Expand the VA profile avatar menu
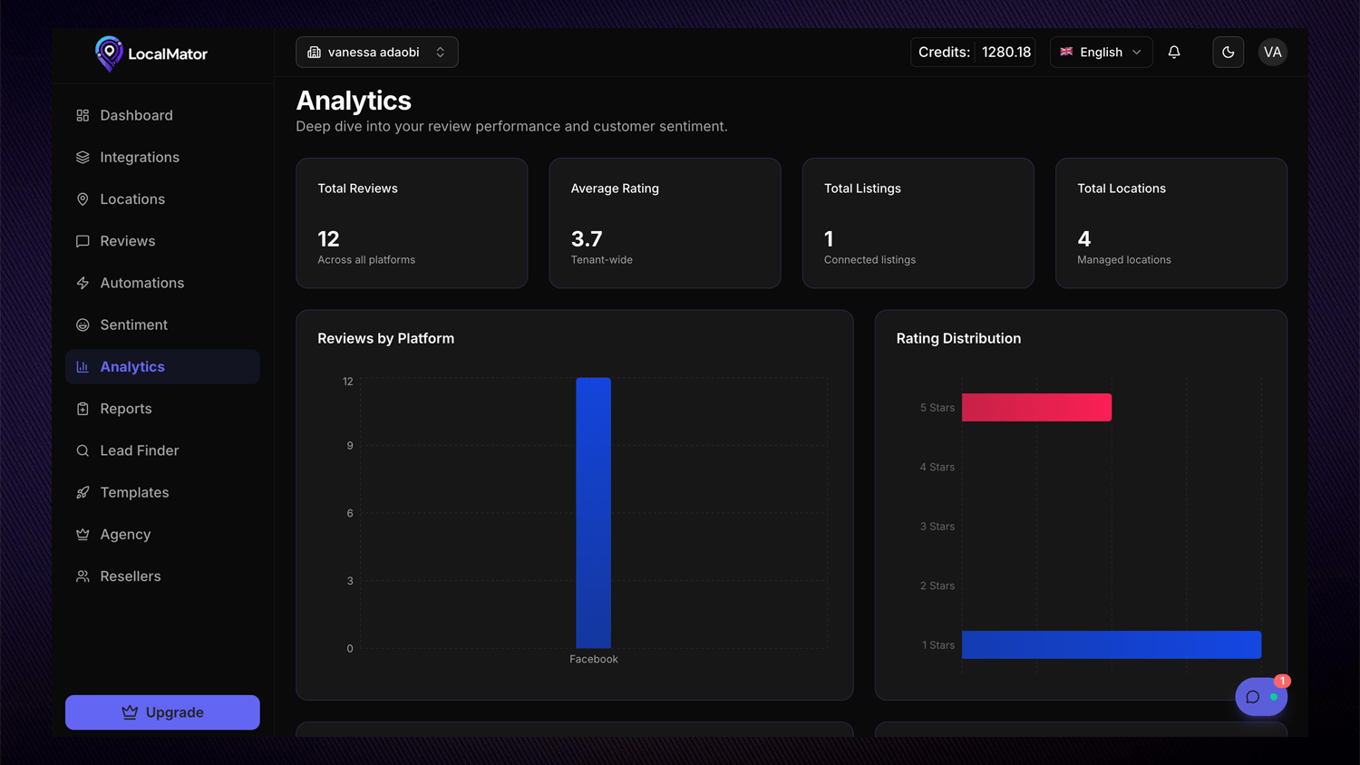 pyautogui.click(x=1273, y=52)
